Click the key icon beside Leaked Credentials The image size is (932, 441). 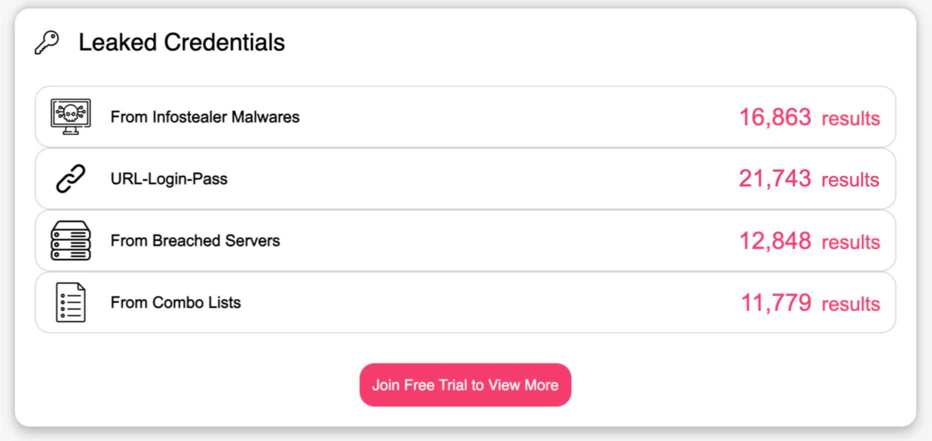click(47, 42)
